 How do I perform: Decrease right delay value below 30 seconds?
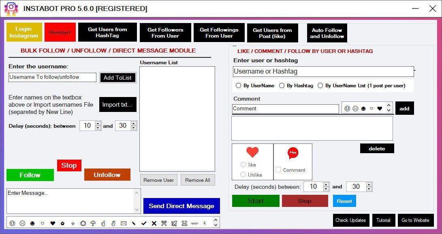[x=369, y=188]
